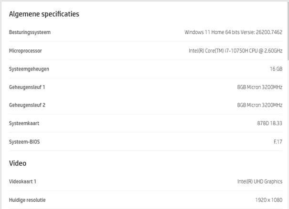The height and width of the screenshot is (209, 289).
Task: Select the Besturingssysteem label
Action: click(x=30, y=32)
